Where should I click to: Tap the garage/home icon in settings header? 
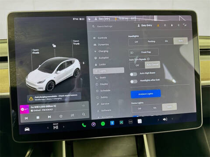click(165, 25)
